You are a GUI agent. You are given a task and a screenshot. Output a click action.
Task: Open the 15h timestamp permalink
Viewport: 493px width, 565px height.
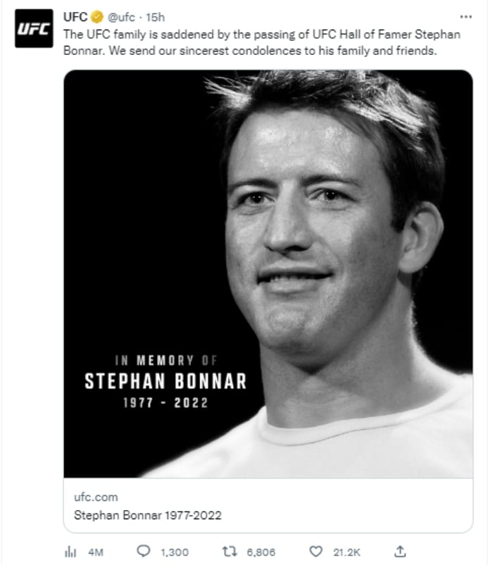click(x=155, y=17)
